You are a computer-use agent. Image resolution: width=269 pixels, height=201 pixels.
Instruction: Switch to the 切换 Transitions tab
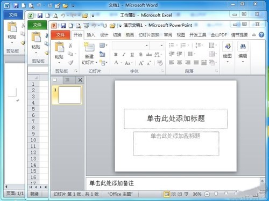coord(117,35)
